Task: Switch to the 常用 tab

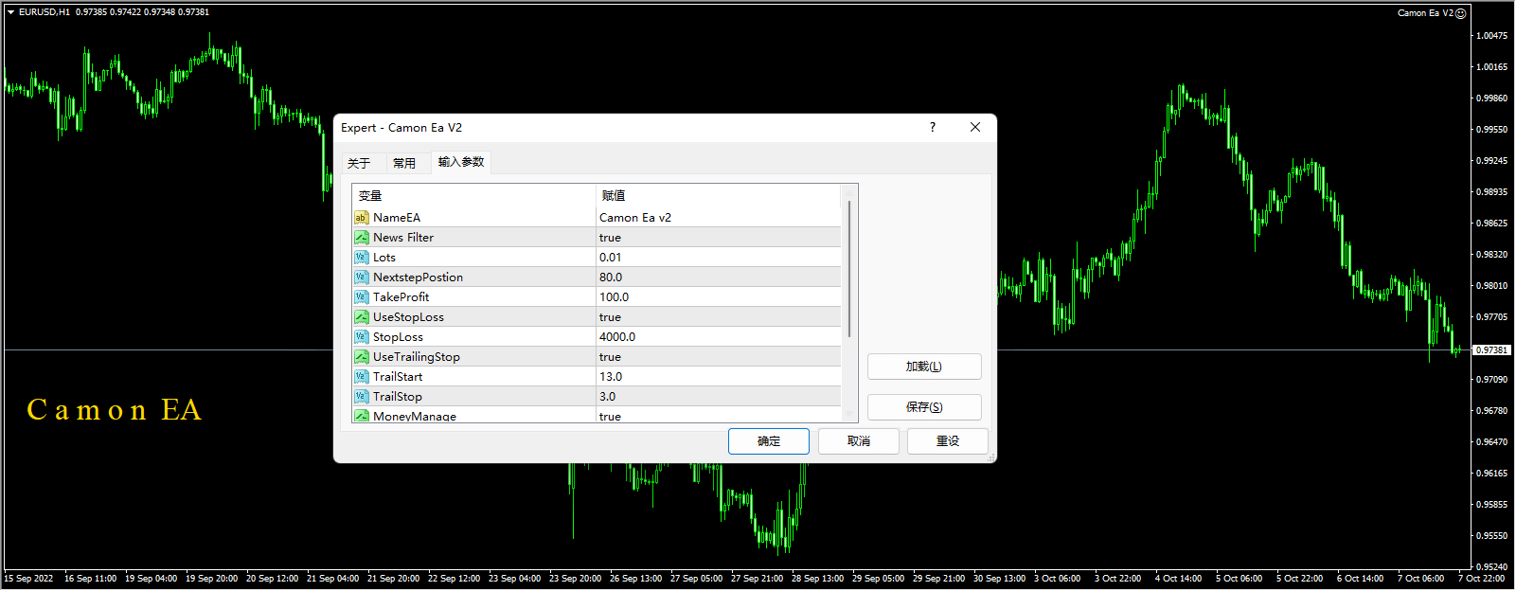Action: pos(404,163)
